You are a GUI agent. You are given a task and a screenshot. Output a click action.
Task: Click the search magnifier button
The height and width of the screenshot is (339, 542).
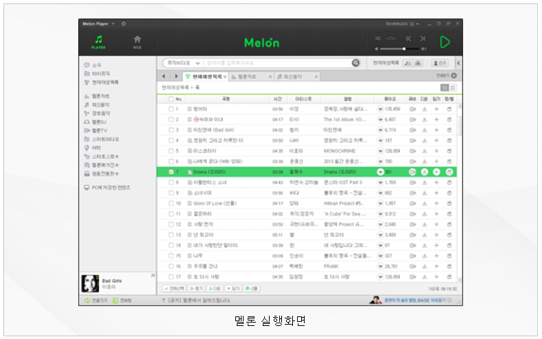click(x=355, y=63)
